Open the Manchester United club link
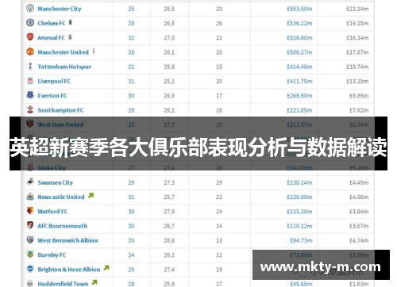This screenshot has width=397, height=287. 63,52
